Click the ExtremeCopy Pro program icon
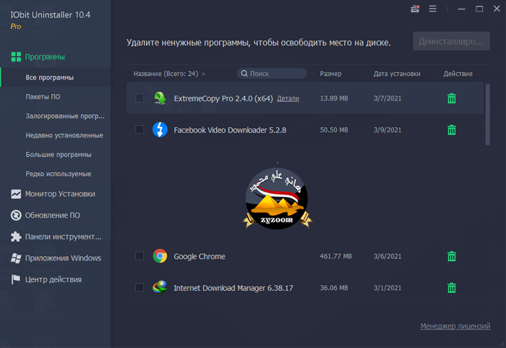This screenshot has height=348, width=506. 160,98
